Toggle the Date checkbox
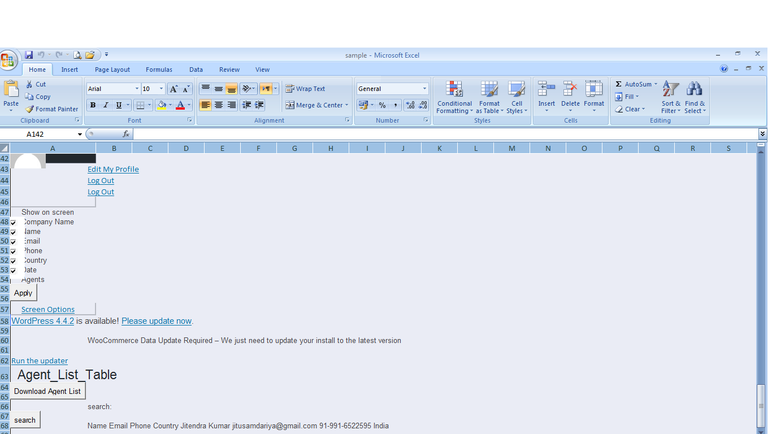Viewport: 772px width, 434px height. 14,271
